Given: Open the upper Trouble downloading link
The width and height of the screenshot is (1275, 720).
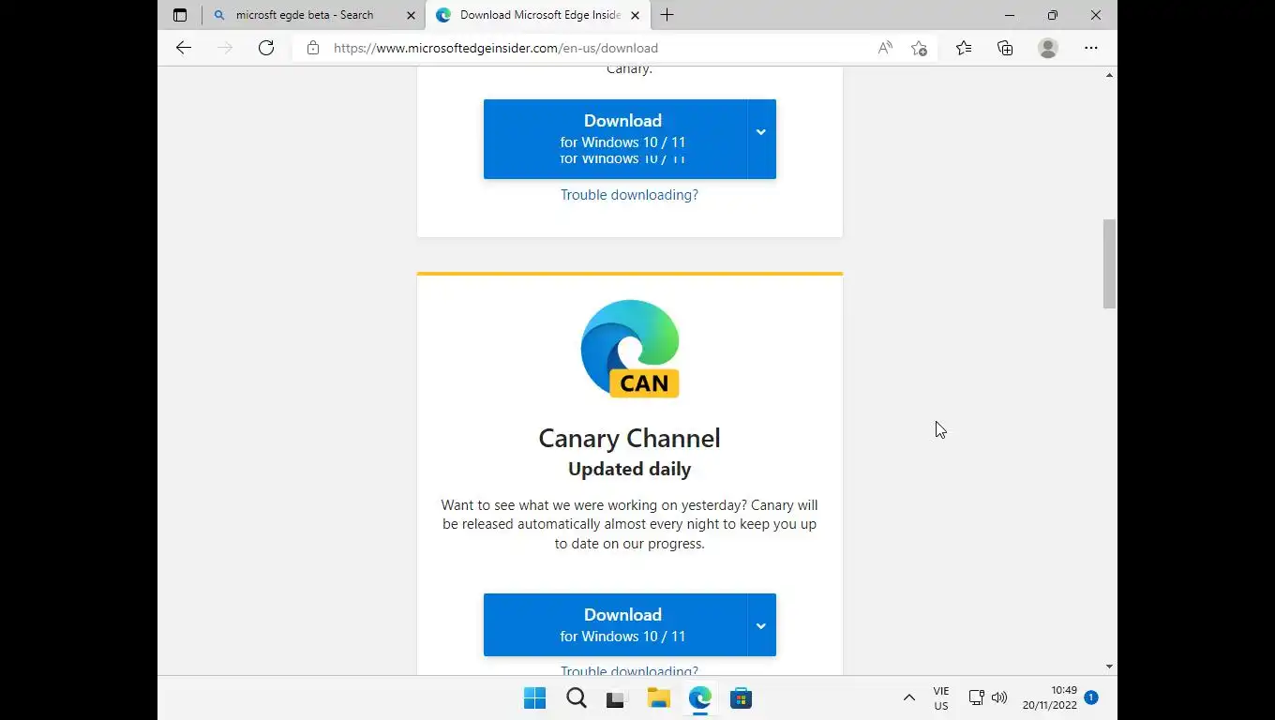Looking at the screenshot, I should click(x=629, y=195).
